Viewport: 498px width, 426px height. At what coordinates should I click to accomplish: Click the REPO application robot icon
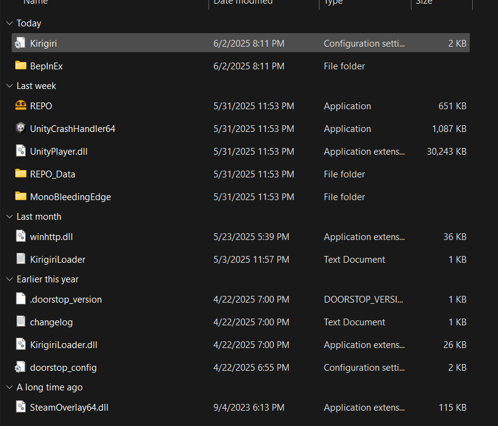[20, 106]
